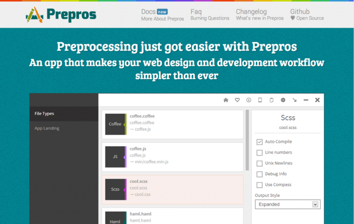Click "What's new in Prepros" subtitle
Image resolution: width=354 pixels, height=224 pixels.
(x=260, y=18)
